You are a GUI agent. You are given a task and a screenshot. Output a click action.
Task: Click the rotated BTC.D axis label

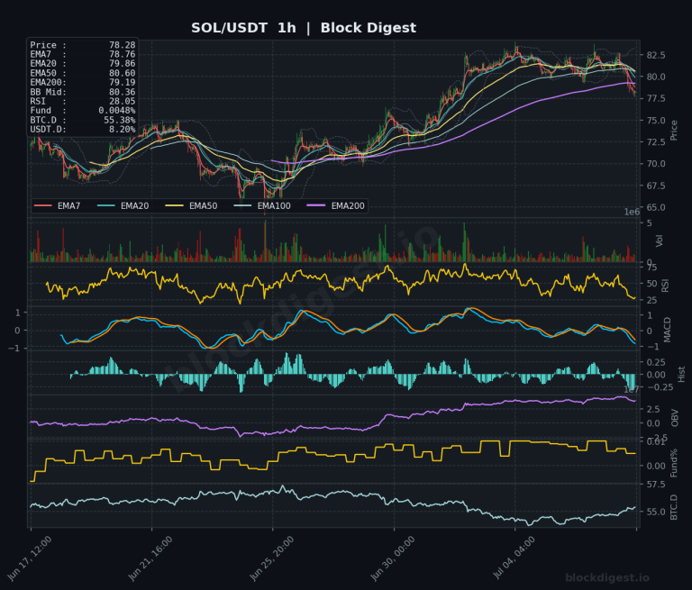(673, 507)
